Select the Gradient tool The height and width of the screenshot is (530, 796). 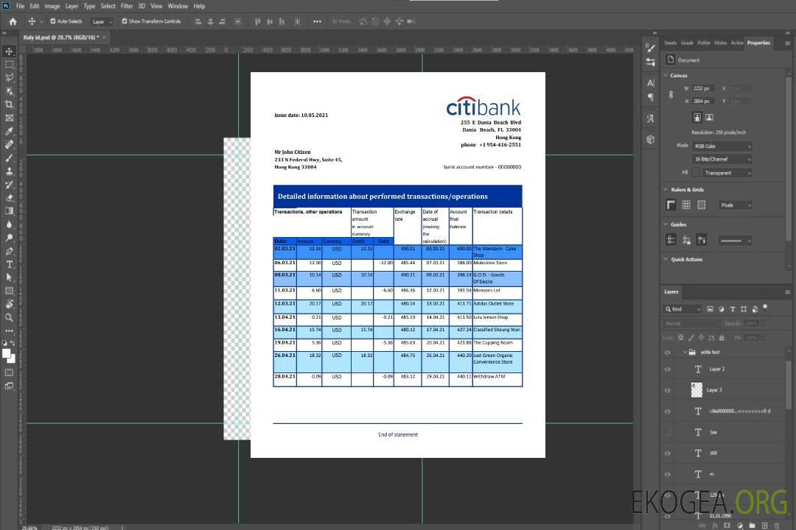click(x=9, y=211)
